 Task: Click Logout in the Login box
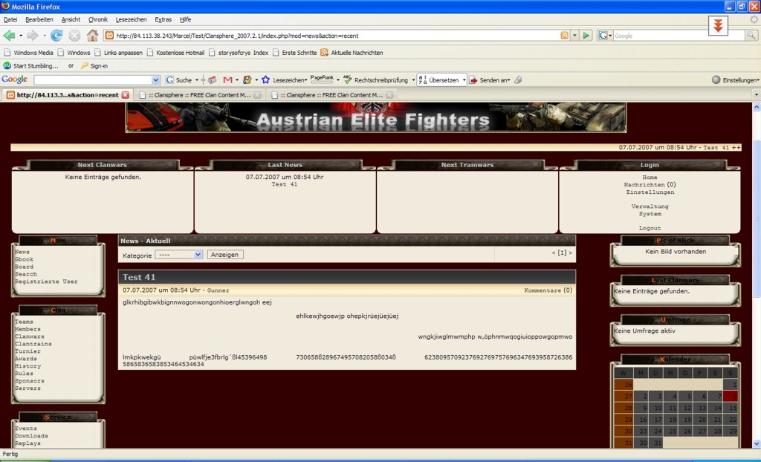coord(650,228)
